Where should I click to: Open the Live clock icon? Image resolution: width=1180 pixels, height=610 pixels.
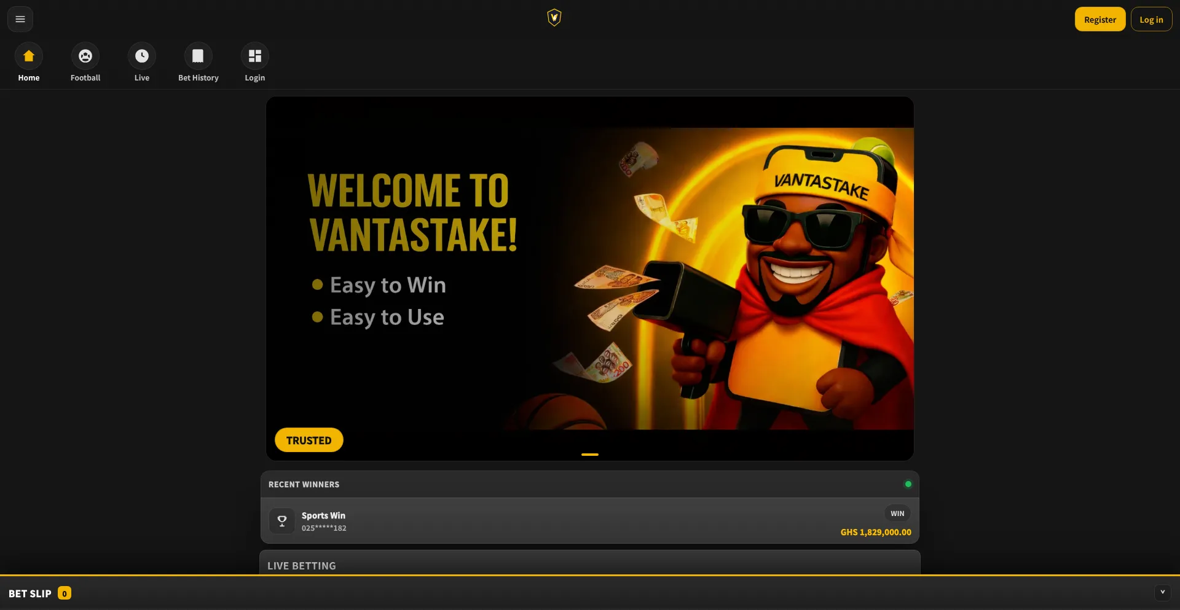(142, 56)
